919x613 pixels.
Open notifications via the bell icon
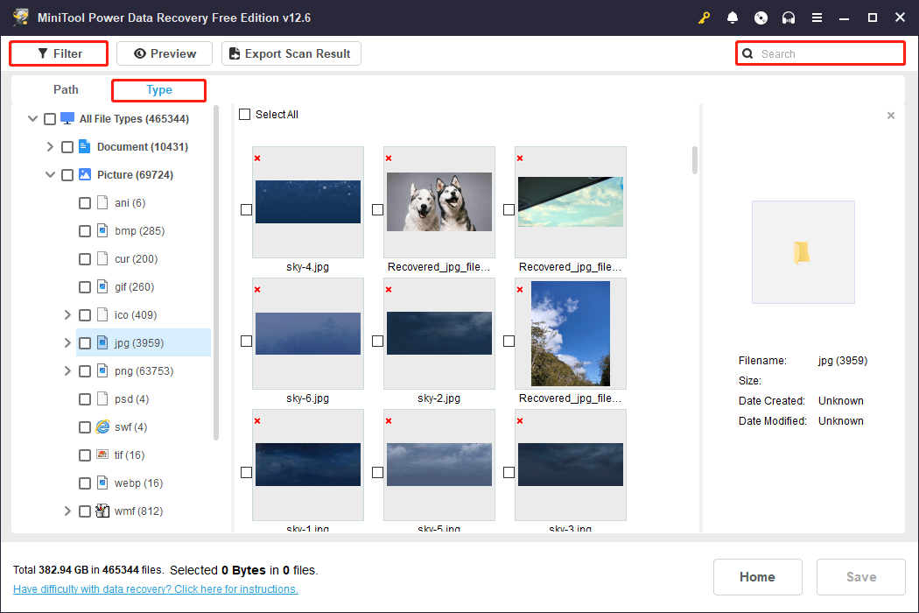(733, 17)
